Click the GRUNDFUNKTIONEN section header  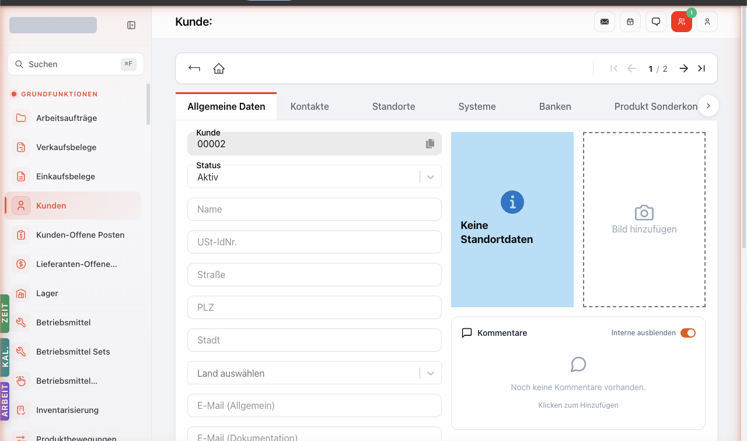click(x=60, y=94)
